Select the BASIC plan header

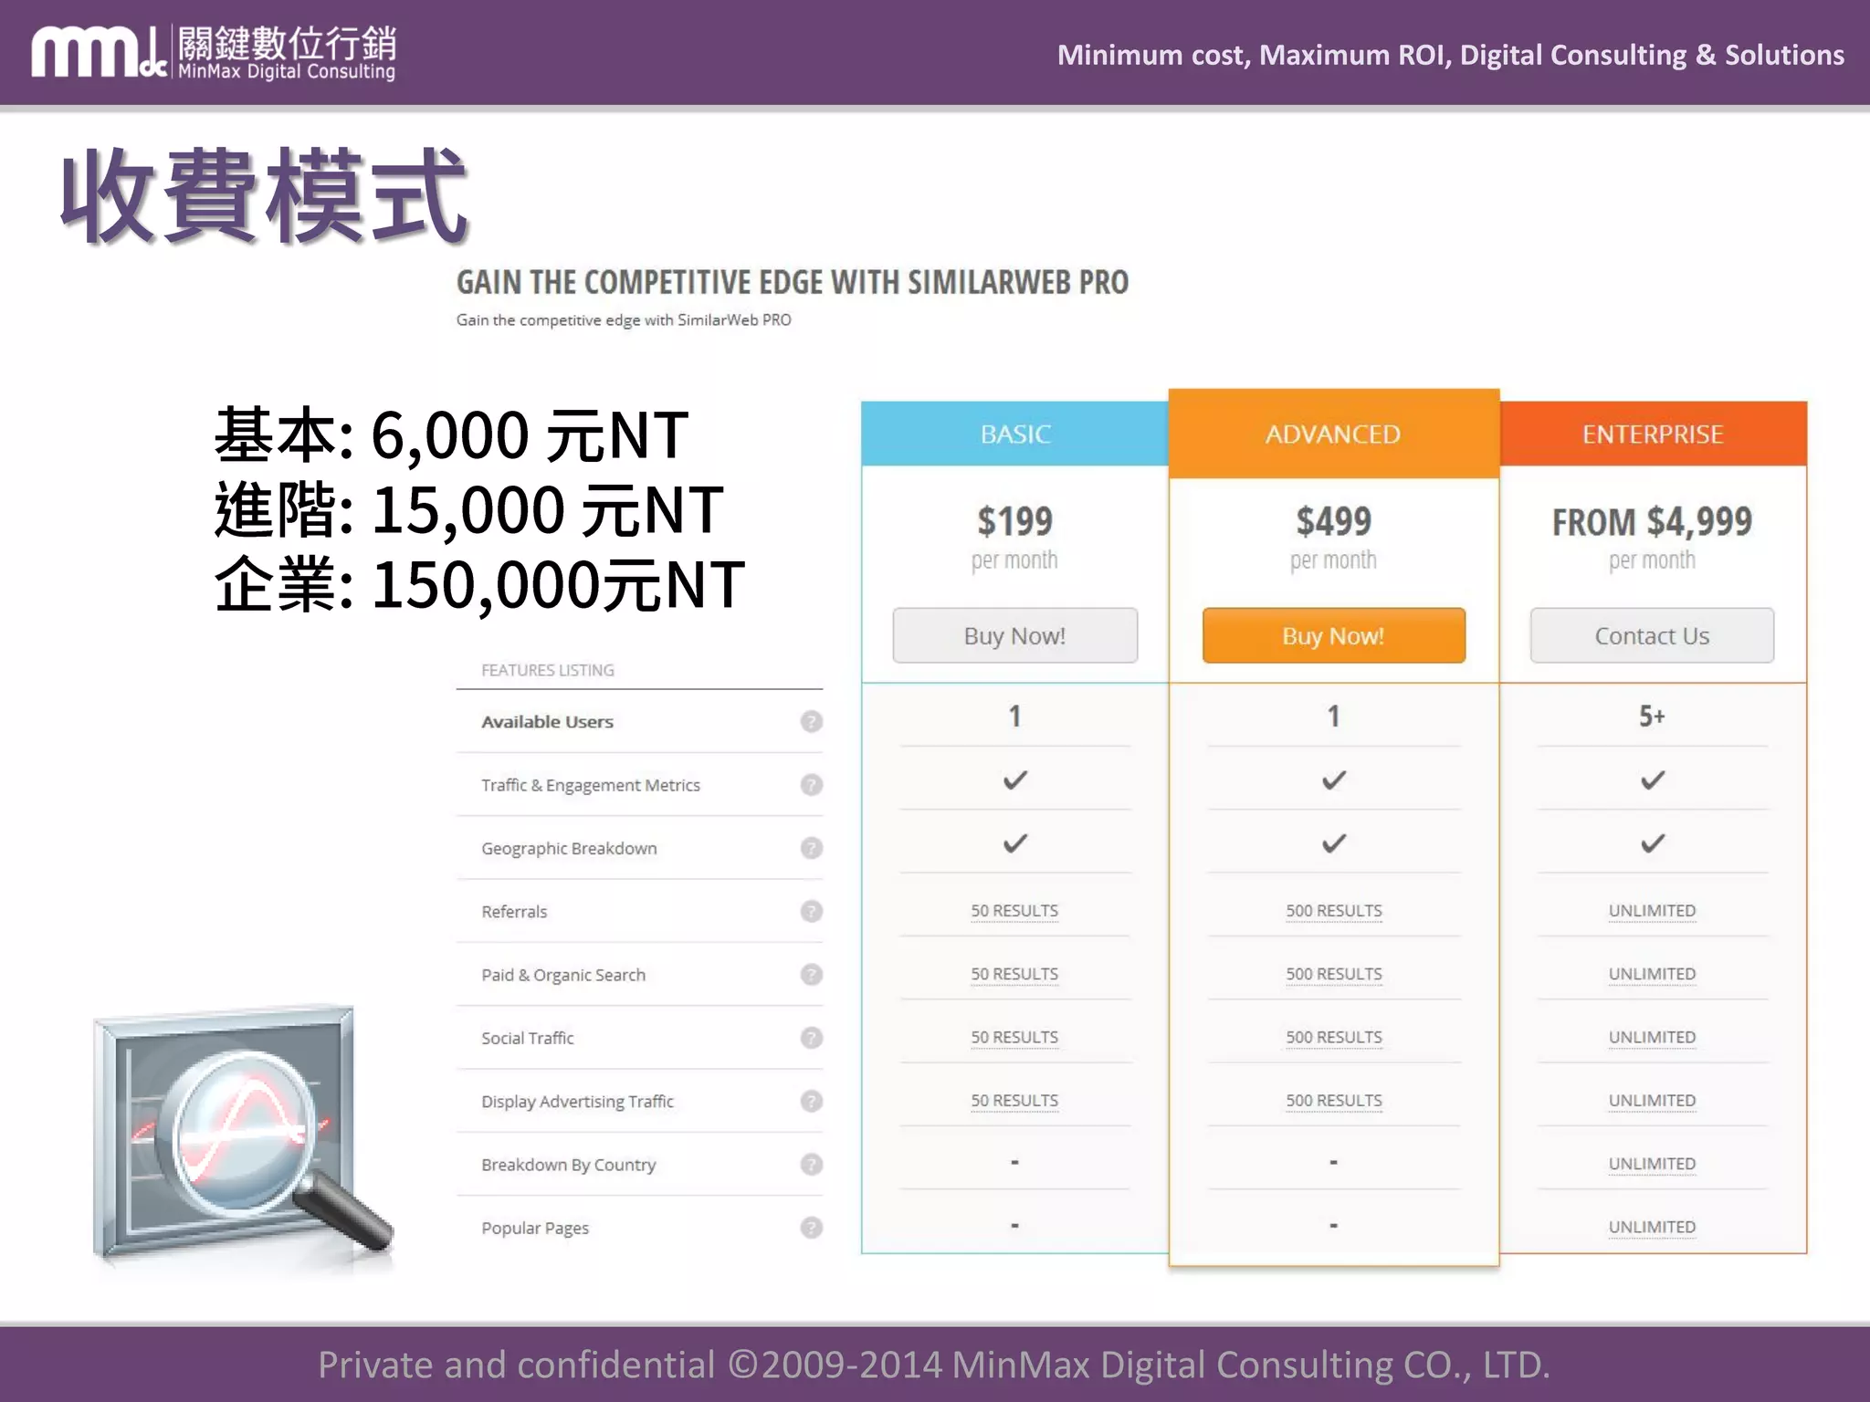click(1014, 434)
